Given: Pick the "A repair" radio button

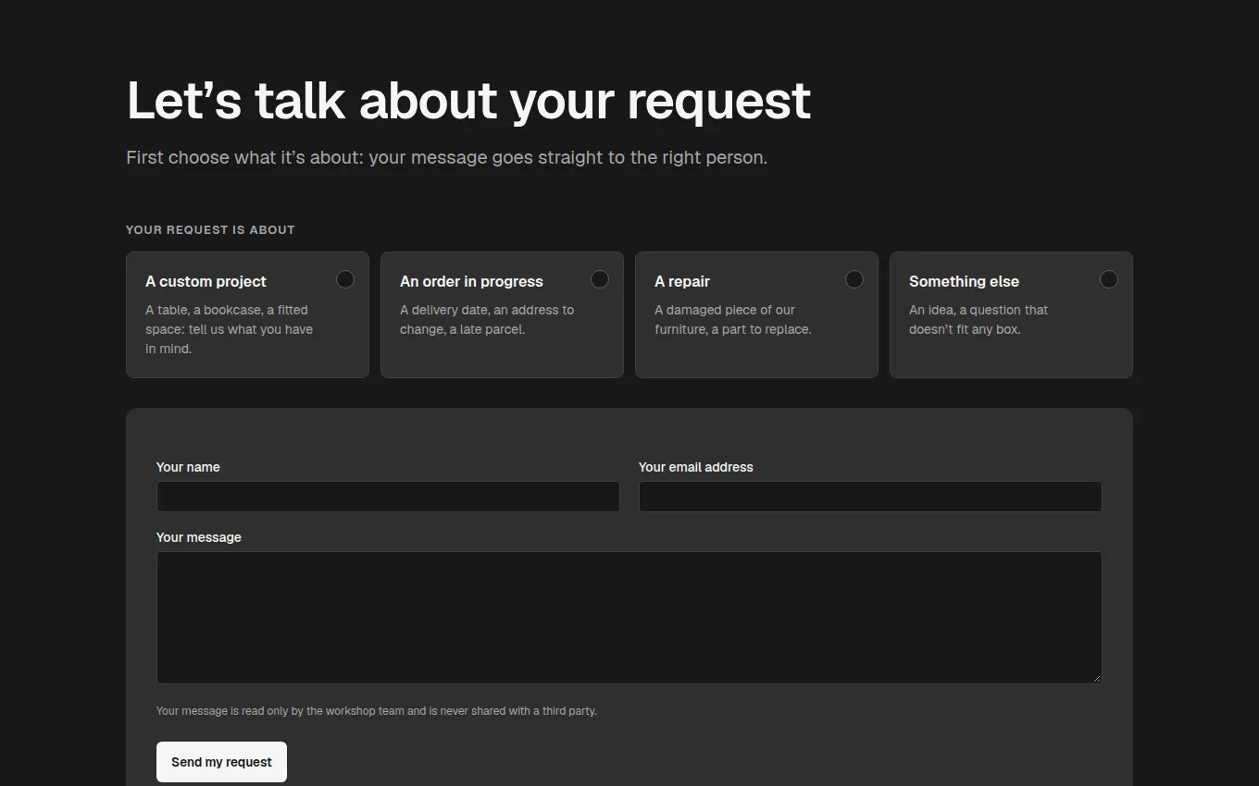Looking at the screenshot, I should click(854, 279).
